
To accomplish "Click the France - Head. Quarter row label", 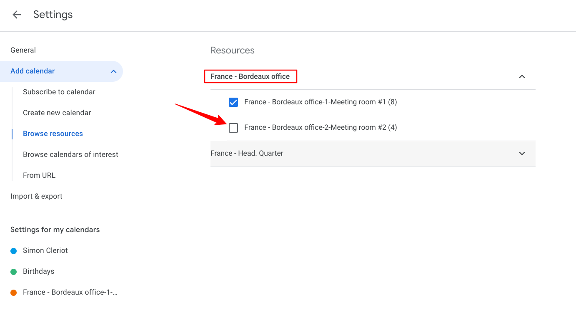I will pyautogui.click(x=247, y=153).
